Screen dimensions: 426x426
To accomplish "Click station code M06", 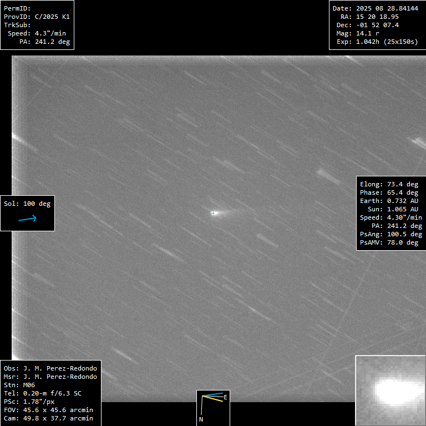I will [29, 385].
